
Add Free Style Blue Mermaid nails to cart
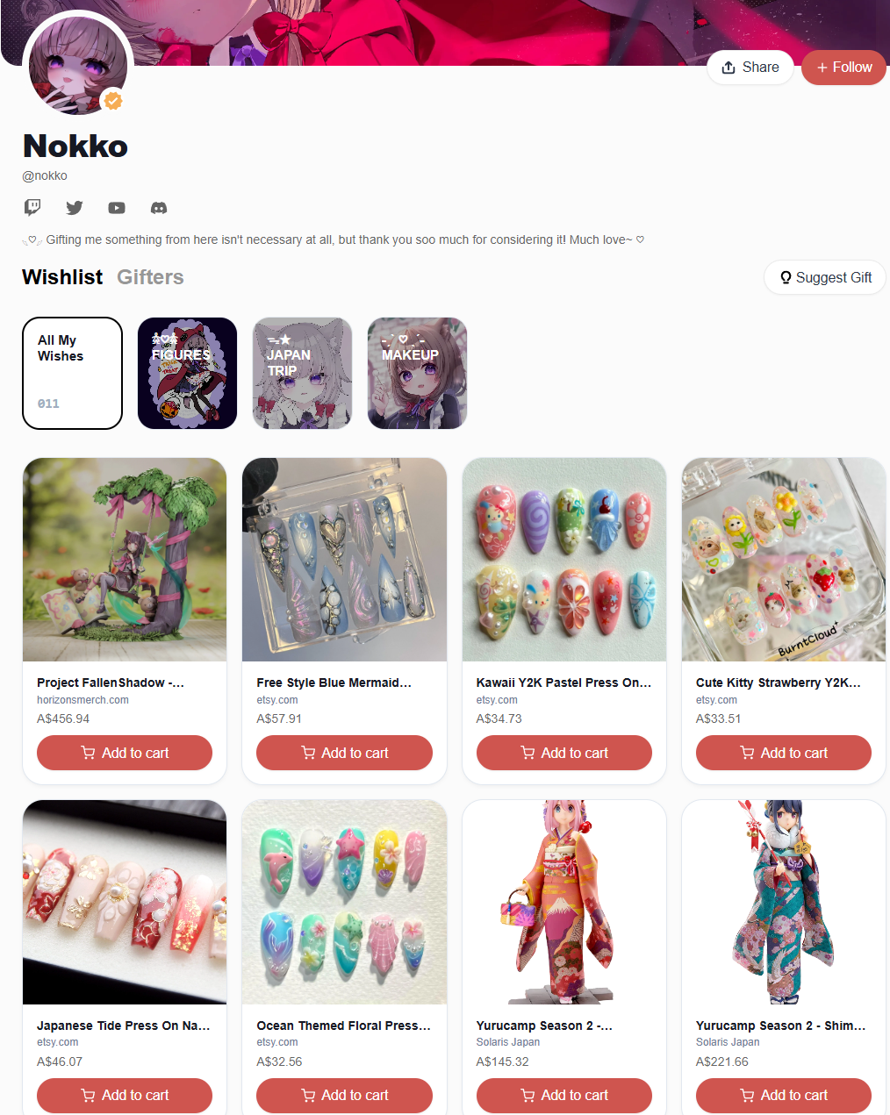(344, 753)
